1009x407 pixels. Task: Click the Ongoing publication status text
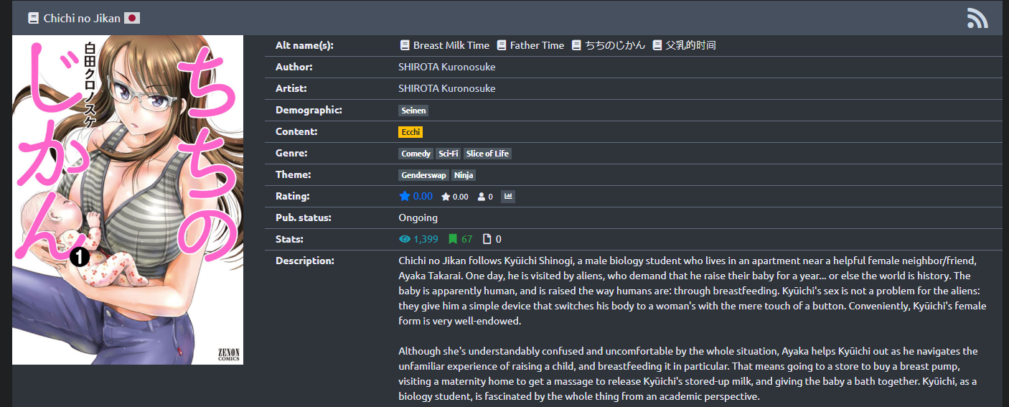click(418, 217)
